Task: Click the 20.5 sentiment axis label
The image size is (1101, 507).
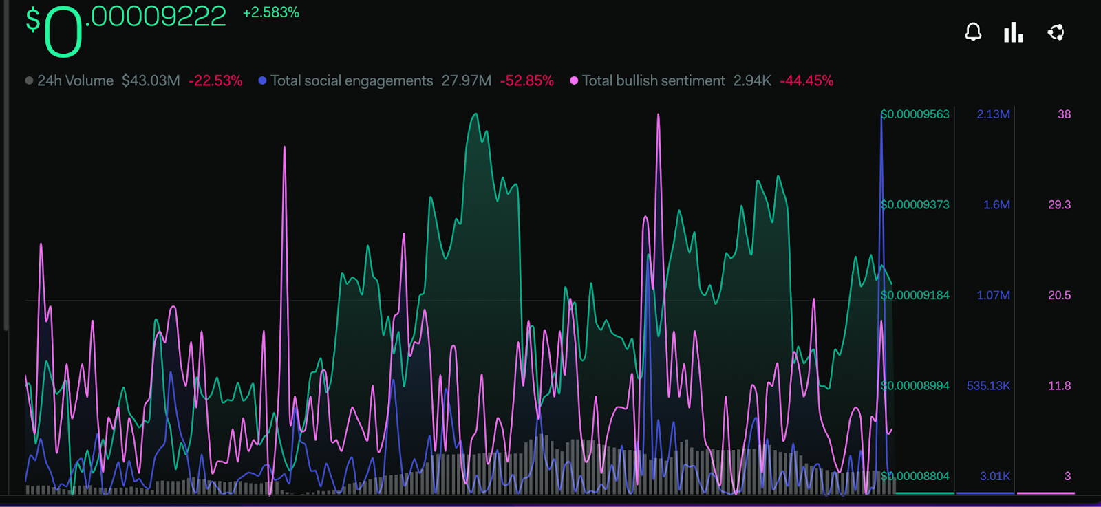Action: (1060, 295)
